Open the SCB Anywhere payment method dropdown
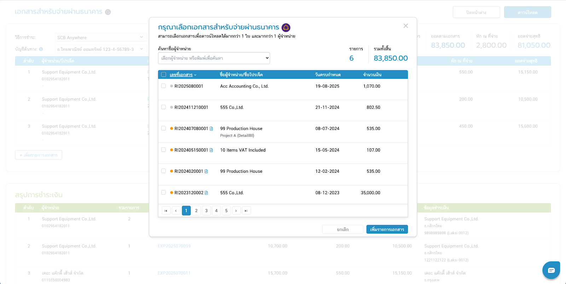The height and width of the screenshot is (284, 566). tap(100, 37)
